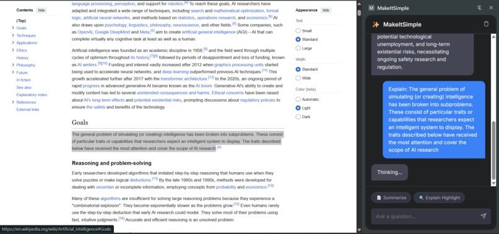
Task: Select Large text size option
Action: tap(298, 48)
